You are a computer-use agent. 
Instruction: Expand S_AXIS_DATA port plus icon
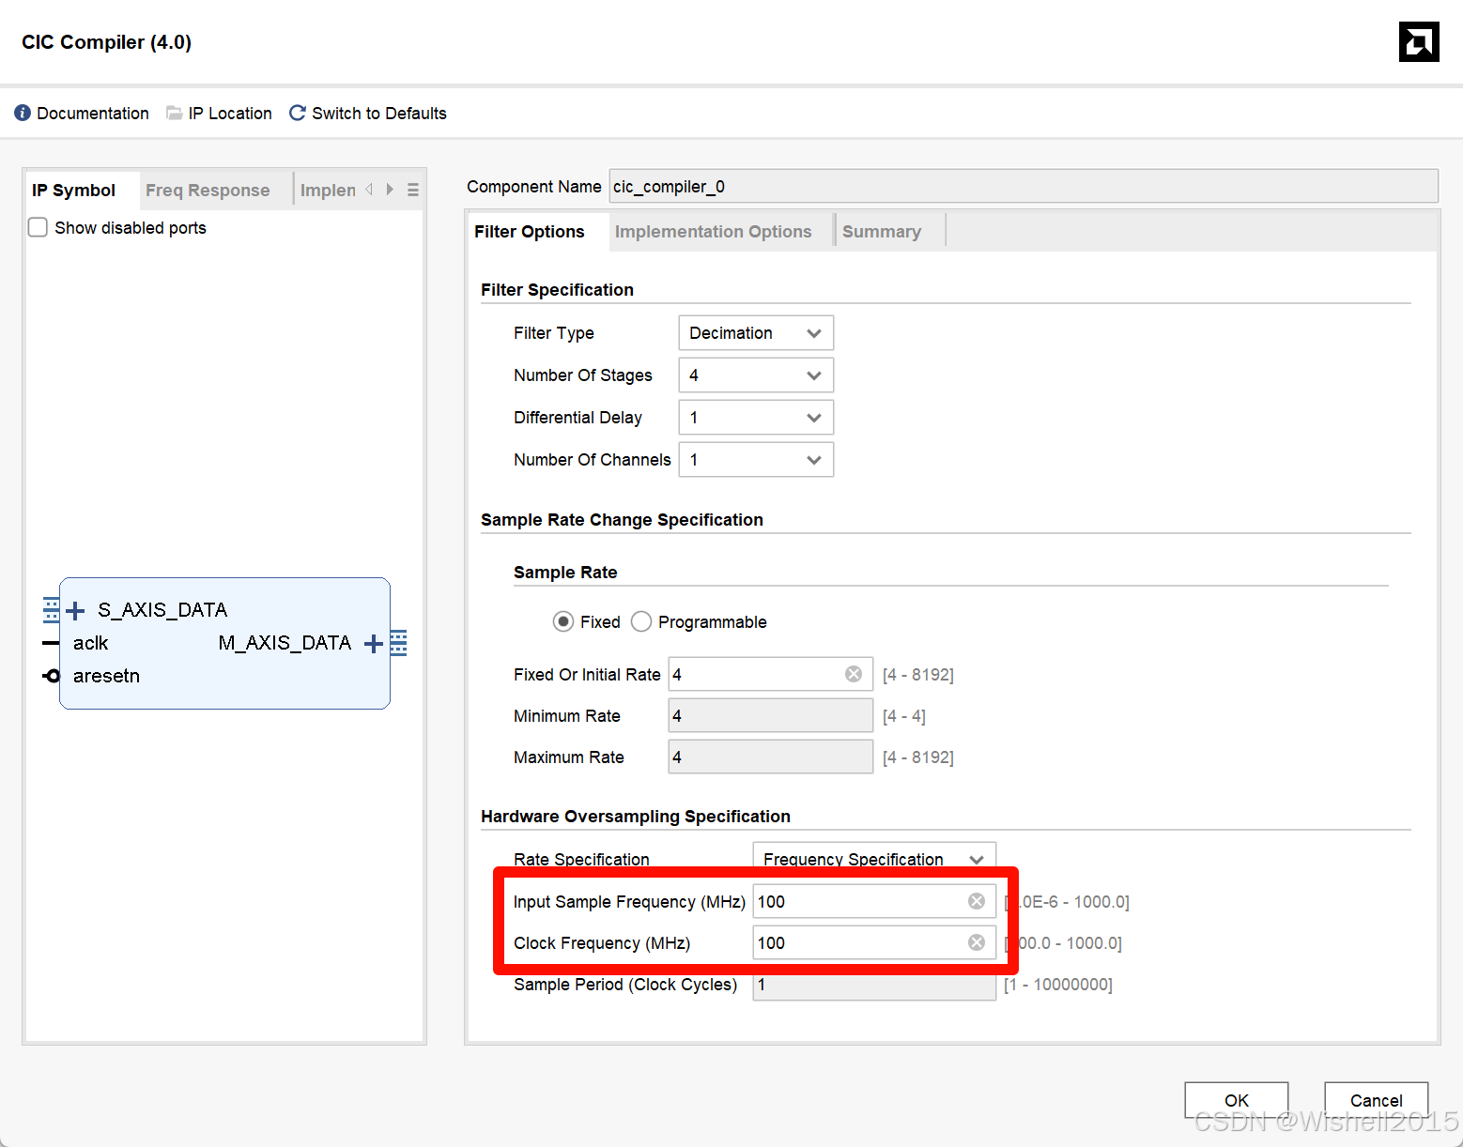click(x=76, y=610)
